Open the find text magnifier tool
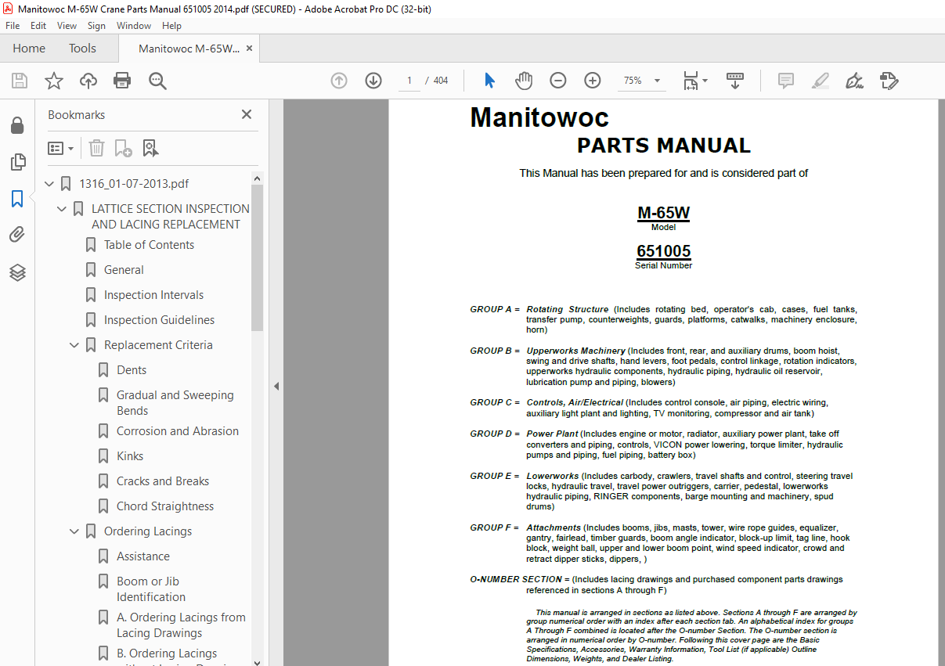The width and height of the screenshot is (945, 666). coord(157,81)
